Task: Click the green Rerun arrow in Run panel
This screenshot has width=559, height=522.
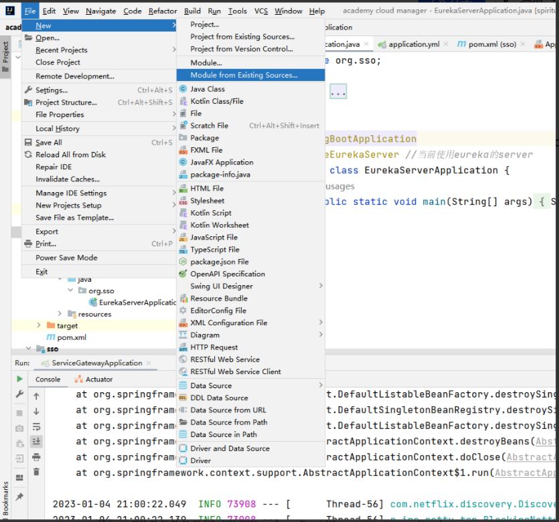Action: pos(19,379)
